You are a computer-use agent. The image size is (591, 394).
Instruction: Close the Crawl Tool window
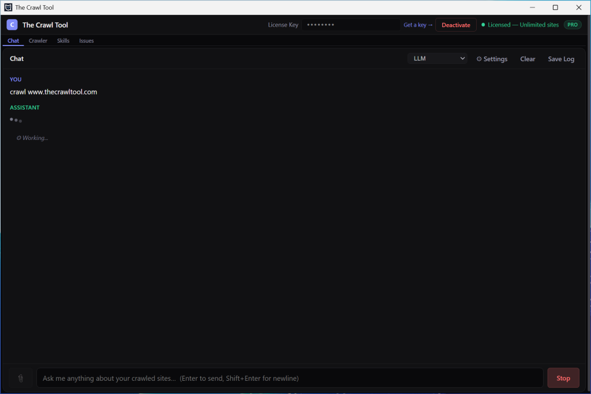578,7
